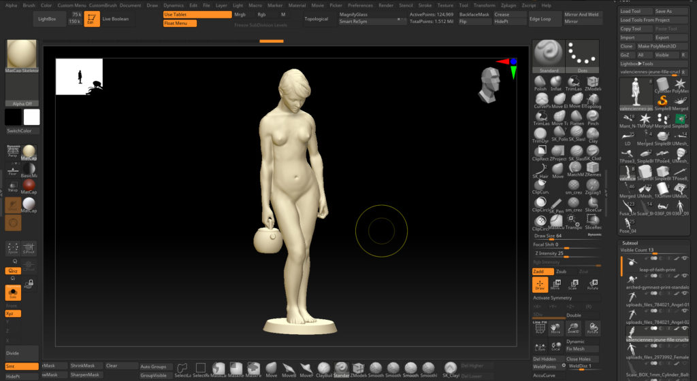Click the Edit mode icon

91,18
